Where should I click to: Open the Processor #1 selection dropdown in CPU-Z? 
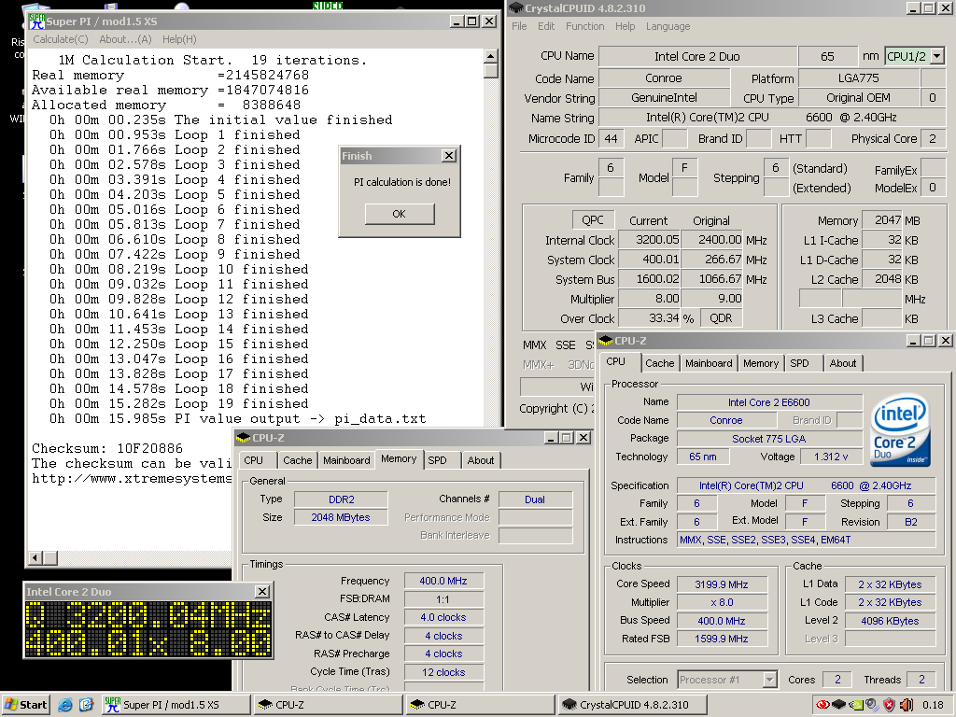[x=769, y=680]
